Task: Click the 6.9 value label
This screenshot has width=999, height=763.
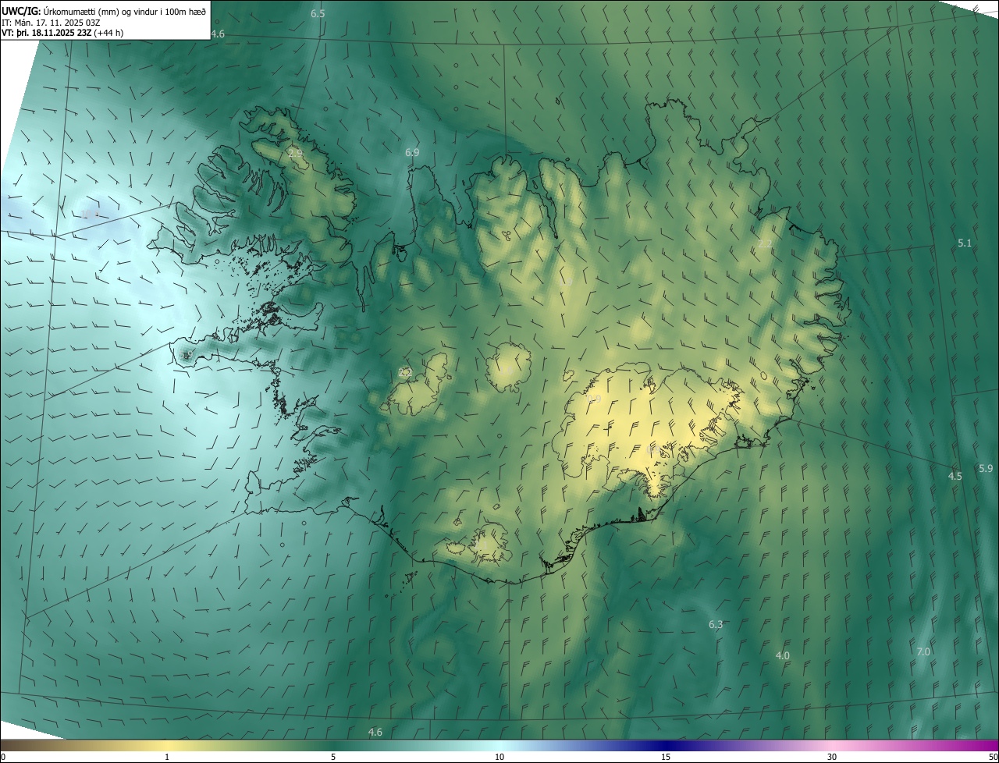Action: point(412,153)
